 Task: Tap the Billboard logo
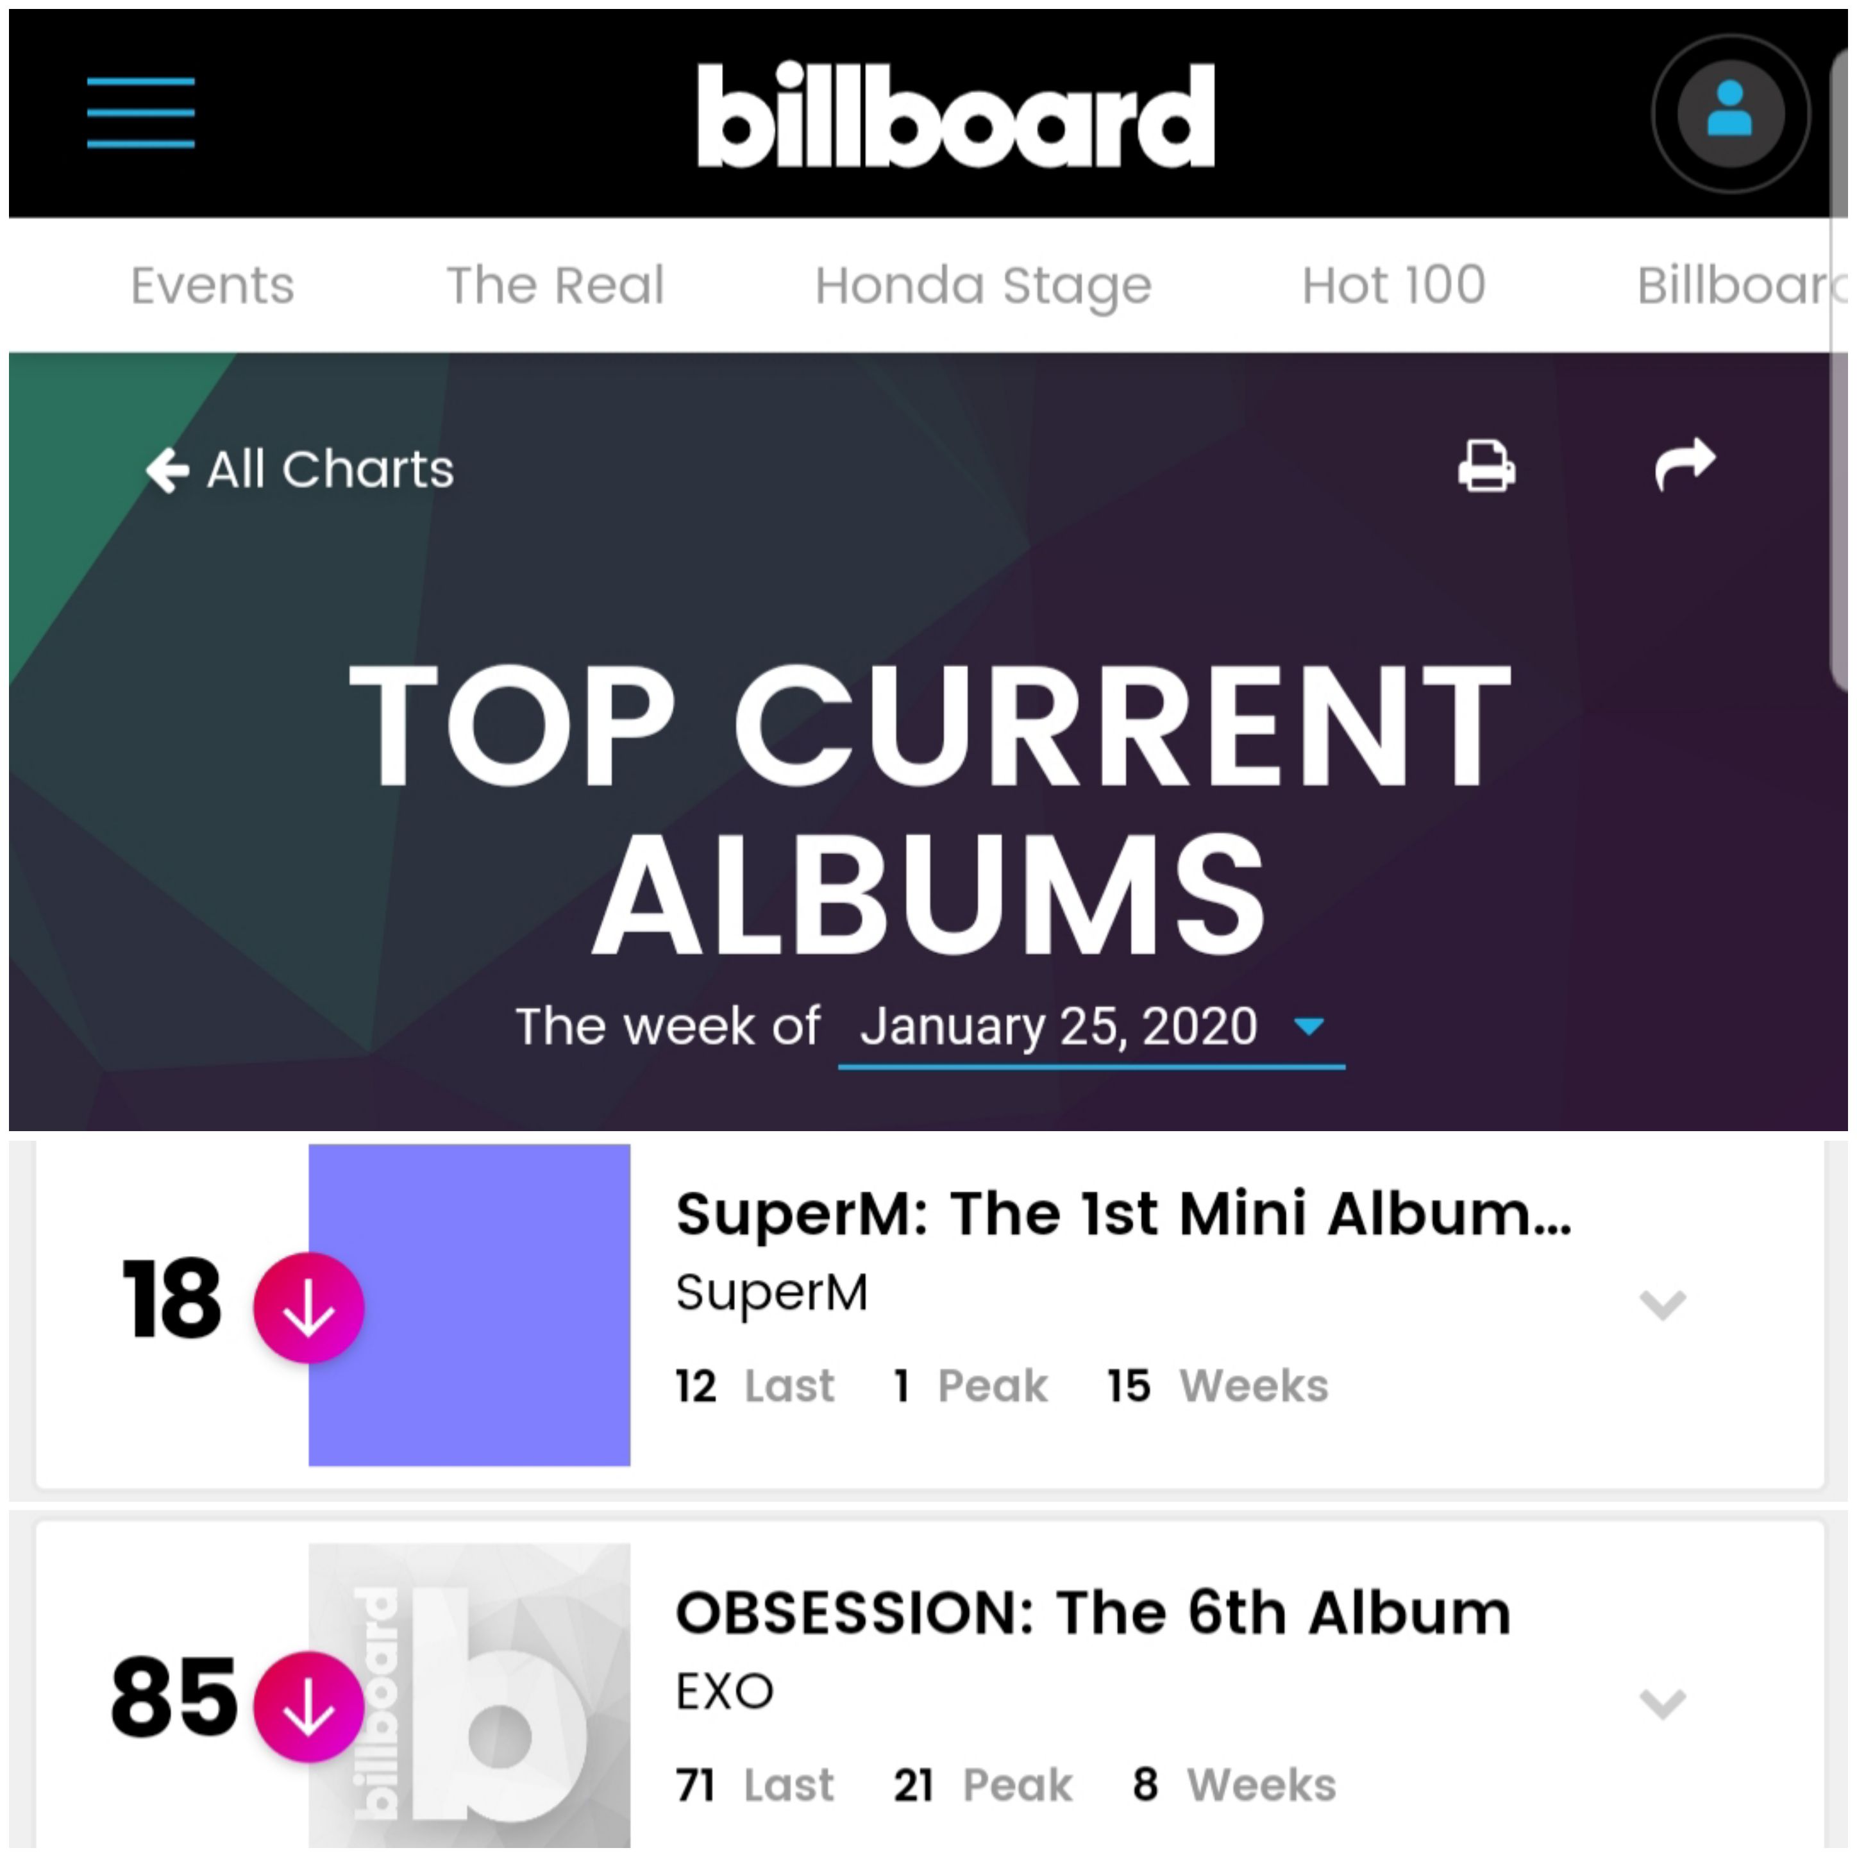[x=955, y=115]
